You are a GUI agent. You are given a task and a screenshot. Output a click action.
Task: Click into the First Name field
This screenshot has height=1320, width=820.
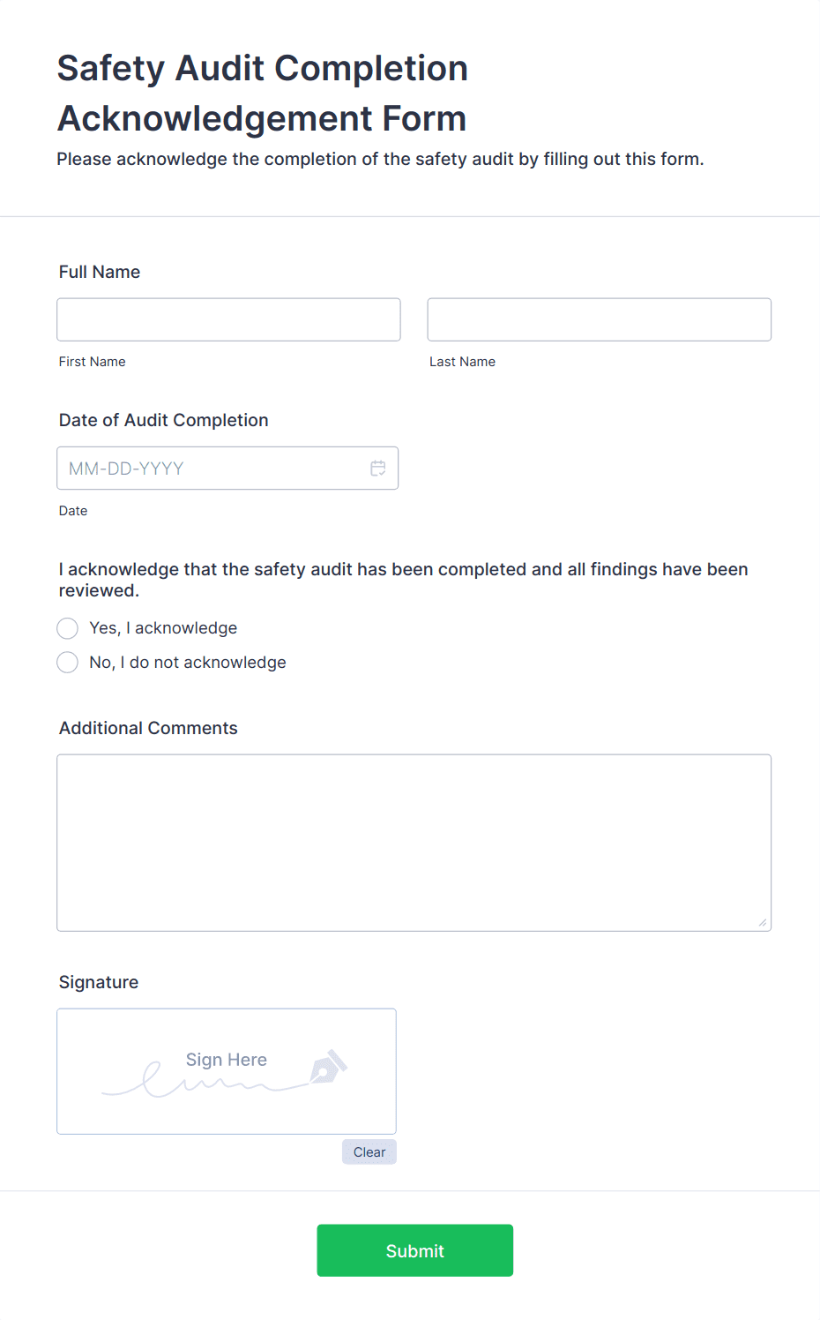point(227,319)
